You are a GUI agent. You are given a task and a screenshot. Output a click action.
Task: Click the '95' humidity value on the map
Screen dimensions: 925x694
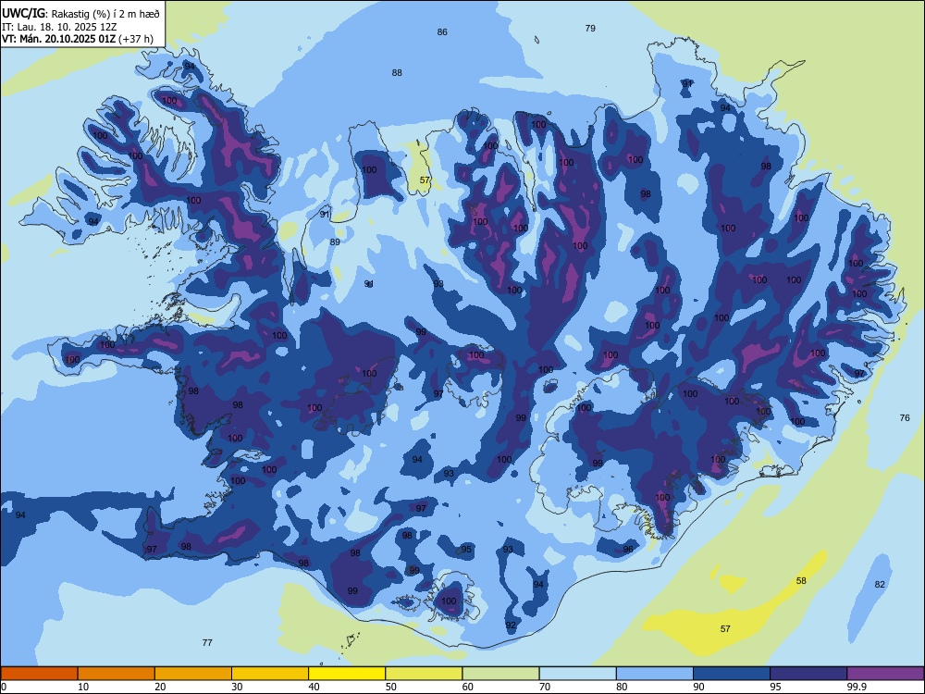pyautogui.click(x=466, y=550)
